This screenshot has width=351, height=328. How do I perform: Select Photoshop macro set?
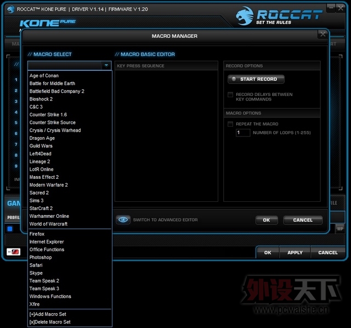tap(70, 257)
